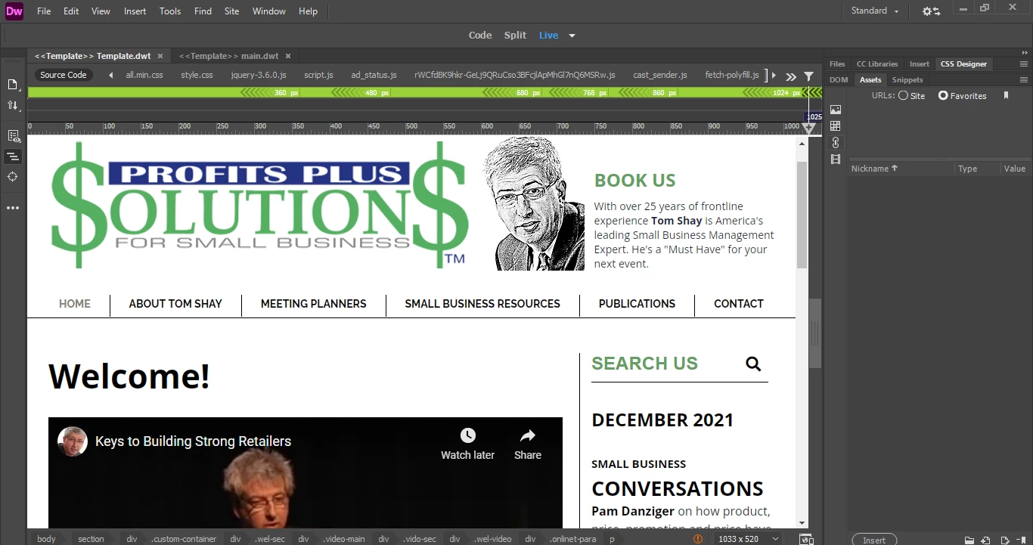Activate the Inspect mode crosshair icon
This screenshot has height=545, width=1033.
[x=13, y=177]
